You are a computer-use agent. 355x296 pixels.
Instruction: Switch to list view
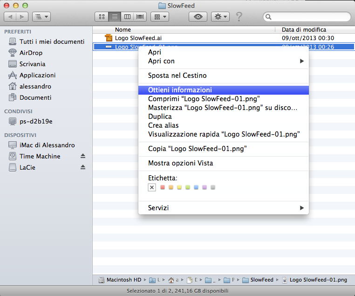pyautogui.click(x=115, y=17)
